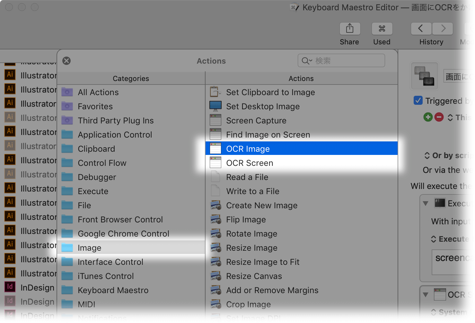Collapse the OCR Screen action disclosure triangle
The image size is (475, 323).
click(426, 294)
